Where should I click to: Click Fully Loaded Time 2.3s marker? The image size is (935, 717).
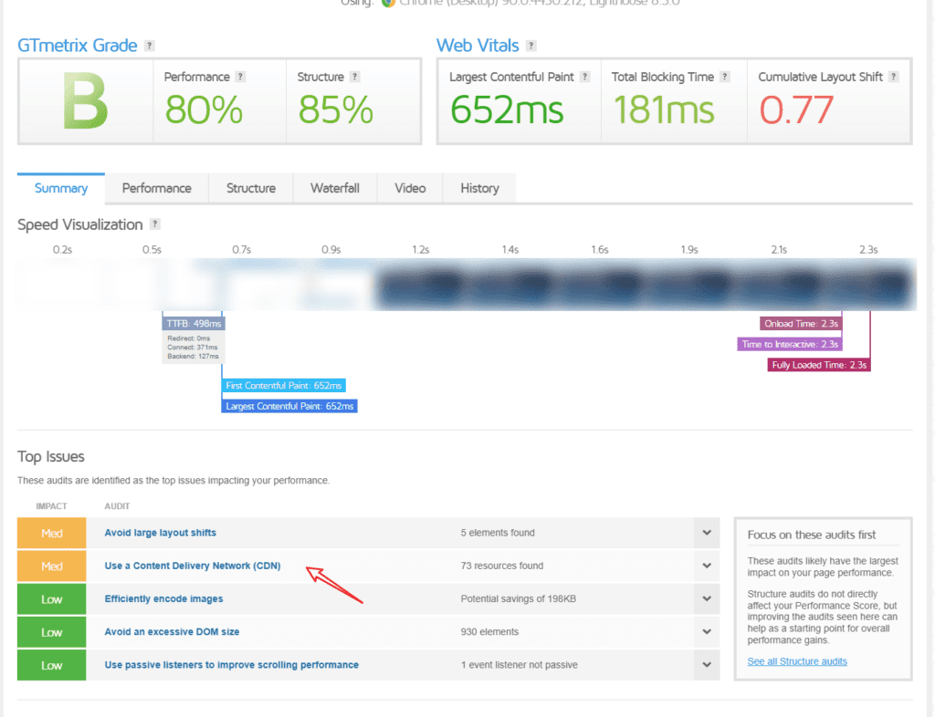pos(819,365)
